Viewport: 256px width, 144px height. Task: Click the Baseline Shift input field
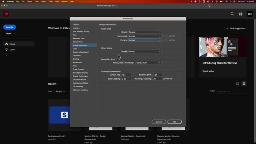pos(157,75)
